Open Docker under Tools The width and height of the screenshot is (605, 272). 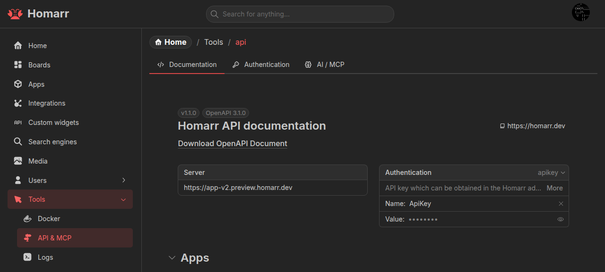(75, 219)
